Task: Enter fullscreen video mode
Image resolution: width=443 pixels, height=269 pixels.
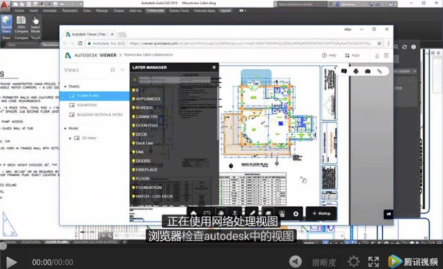Action: 373,262
